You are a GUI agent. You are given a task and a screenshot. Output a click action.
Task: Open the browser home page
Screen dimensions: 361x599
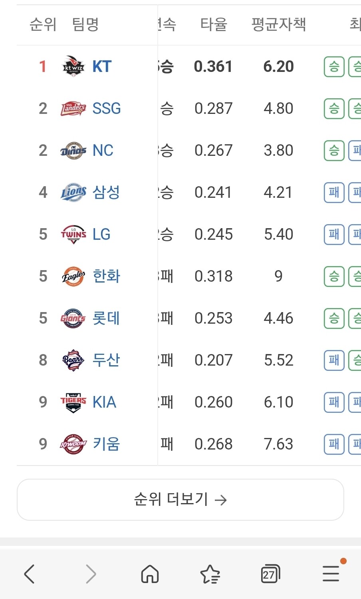click(150, 574)
